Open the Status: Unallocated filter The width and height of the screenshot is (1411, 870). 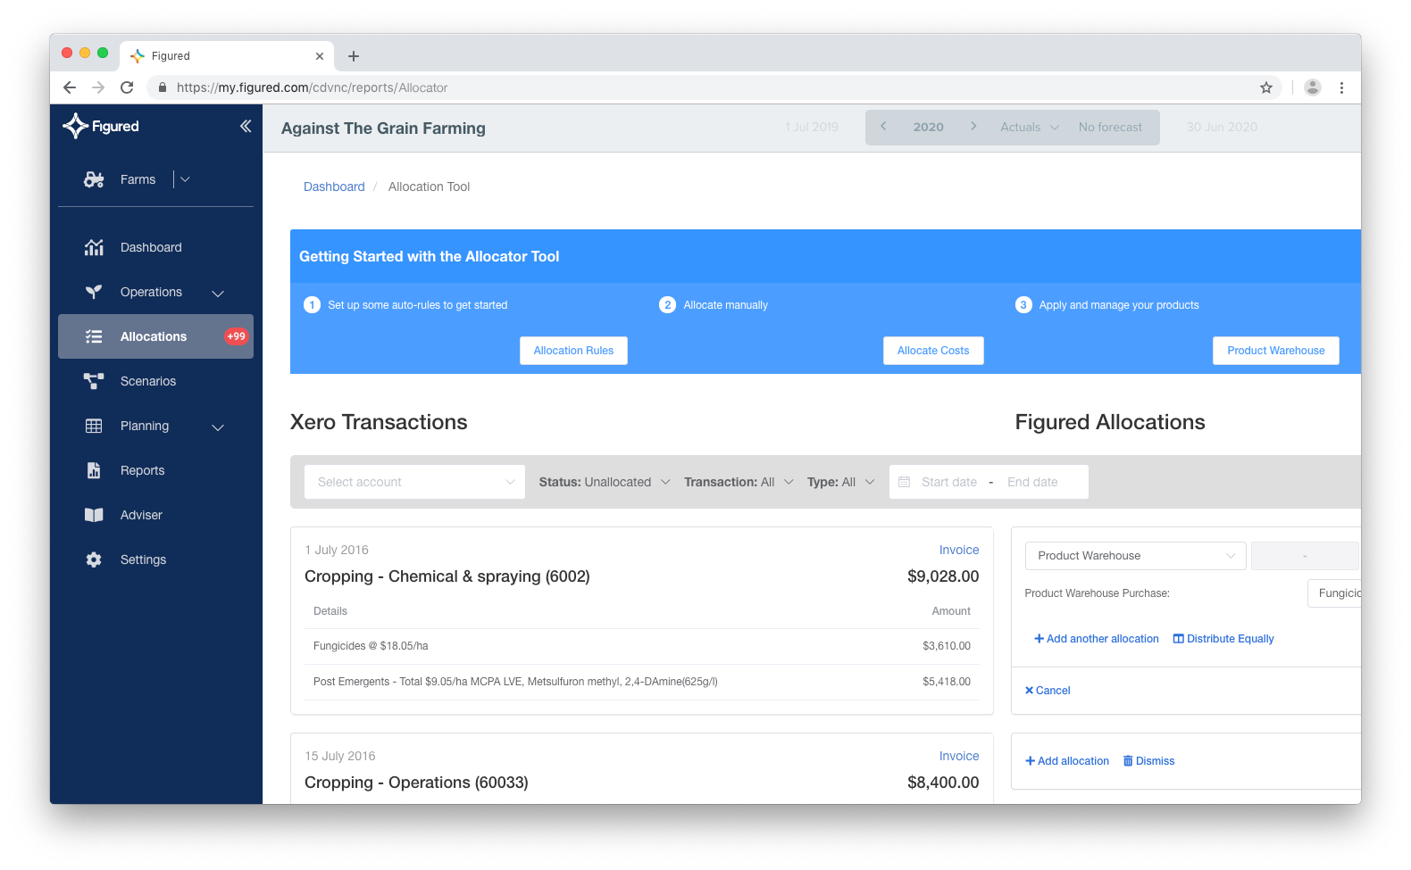click(x=605, y=482)
